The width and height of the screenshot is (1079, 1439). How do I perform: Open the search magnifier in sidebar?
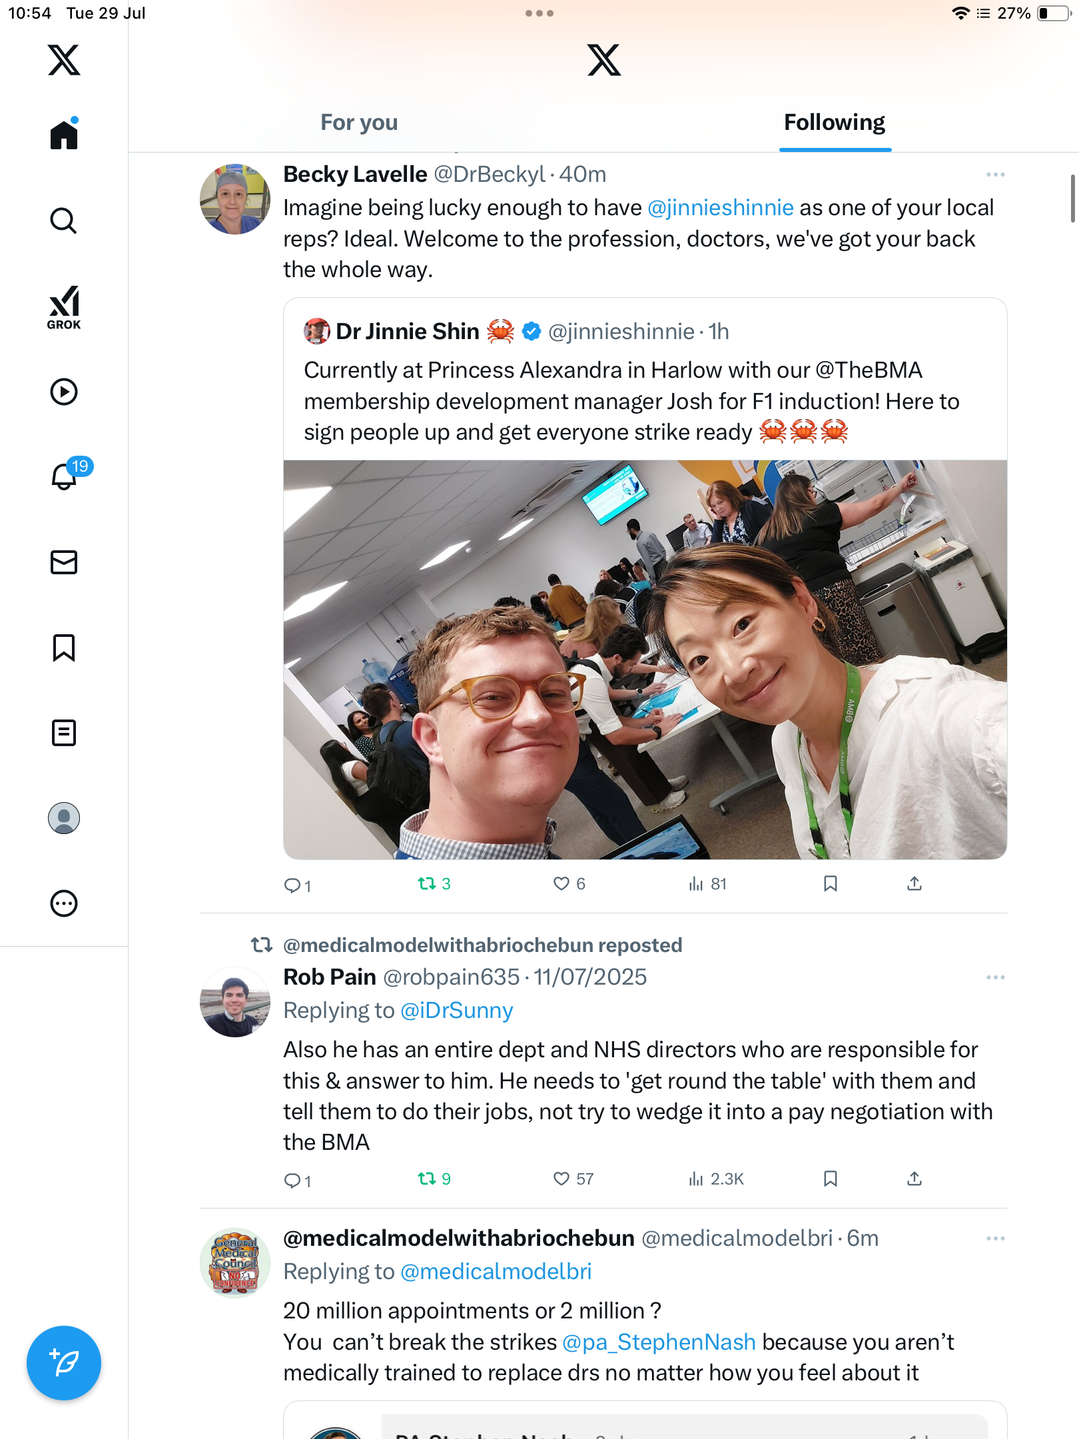(64, 221)
